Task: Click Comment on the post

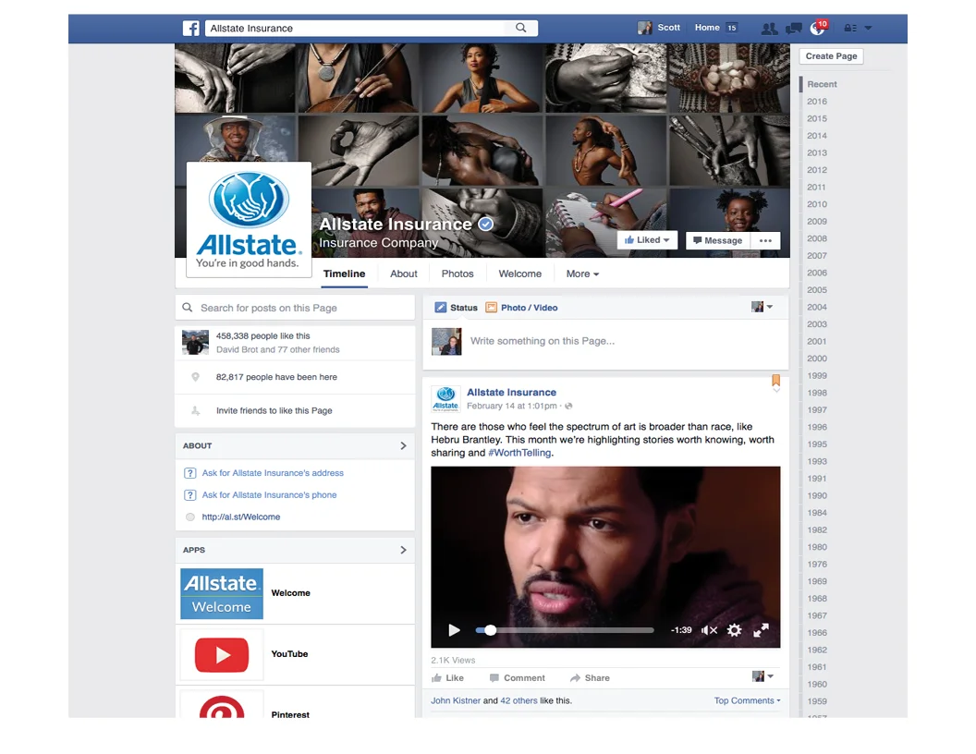Action: 518,678
